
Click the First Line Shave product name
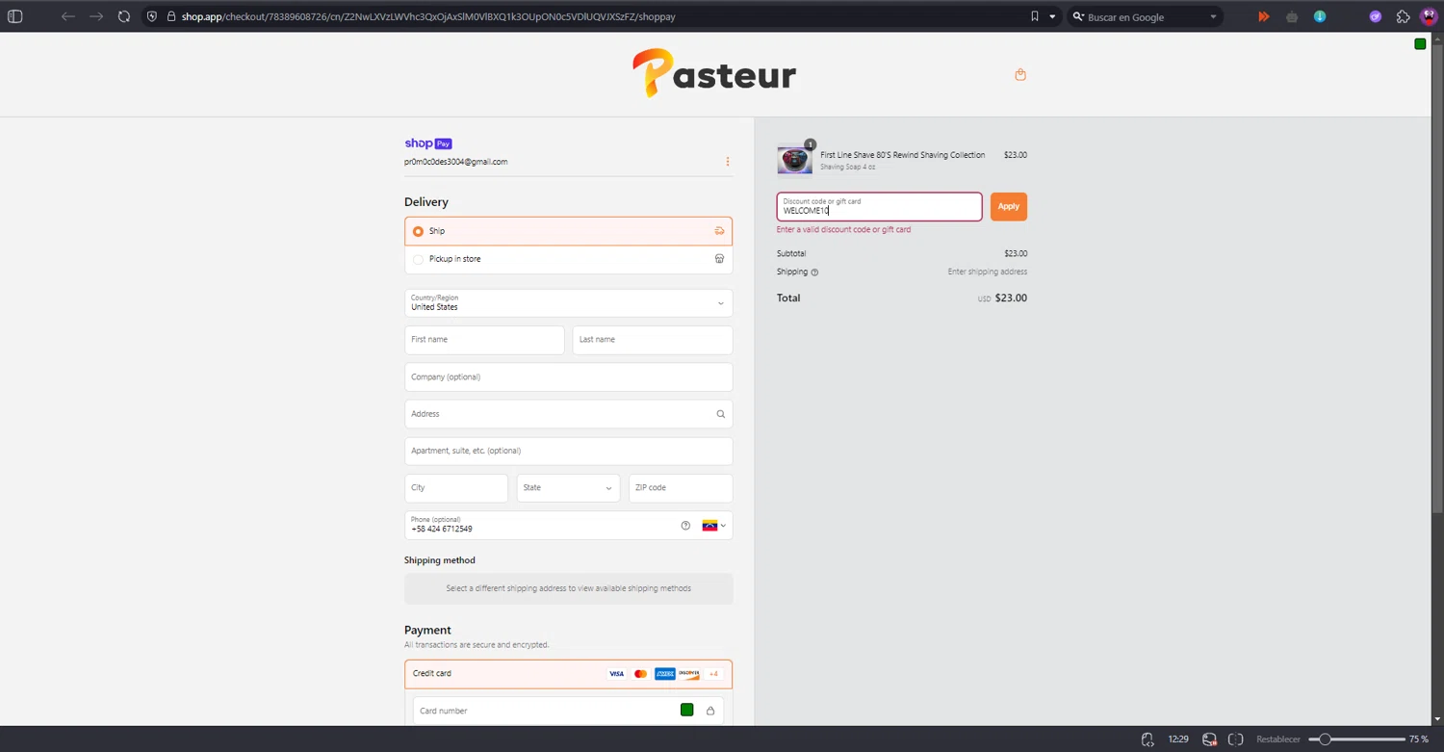(x=902, y=155)
